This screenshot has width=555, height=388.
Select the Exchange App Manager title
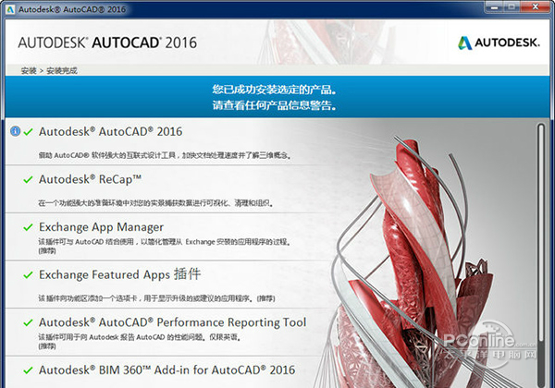[x=101, y=227]
